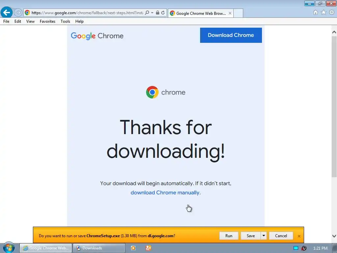Click the search magnifier in address bar

coord(147,13)
